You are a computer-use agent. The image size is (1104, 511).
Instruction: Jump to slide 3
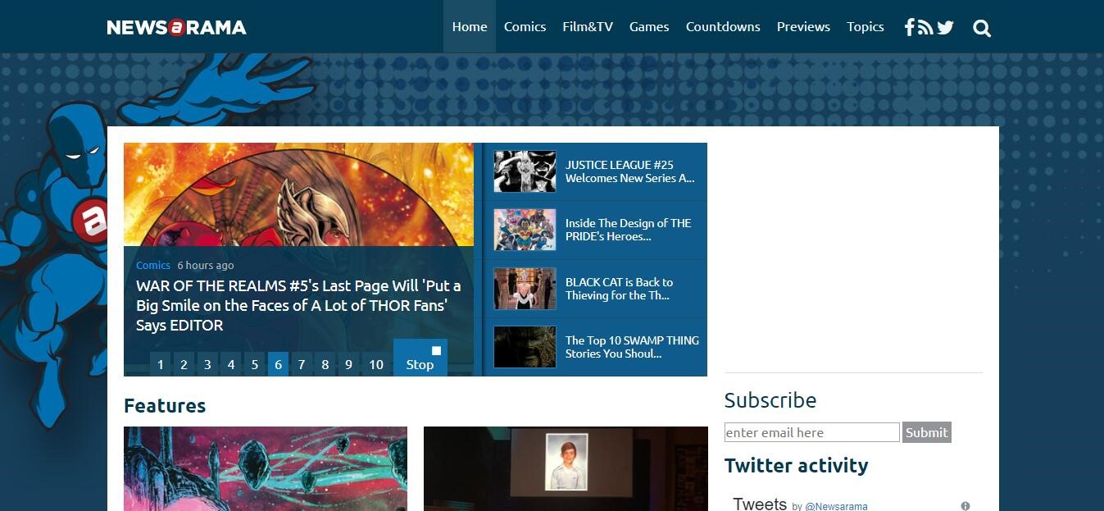click(207, 364)
